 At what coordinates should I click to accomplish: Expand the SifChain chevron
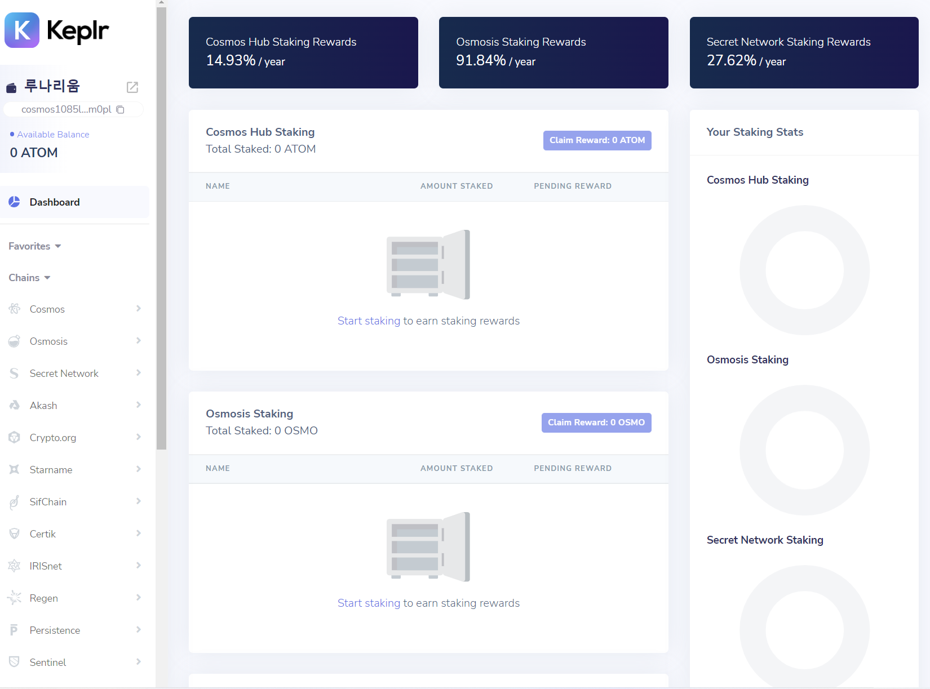click(x=138, y=501)
